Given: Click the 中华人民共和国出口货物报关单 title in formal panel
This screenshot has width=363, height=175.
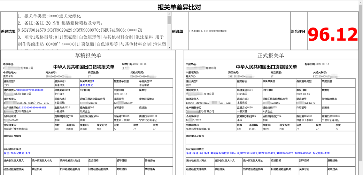Looking at the screenshot, I should pos(266,67).
